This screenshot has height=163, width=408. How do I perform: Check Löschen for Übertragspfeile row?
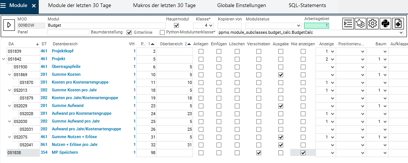click(x=237, y=67)
